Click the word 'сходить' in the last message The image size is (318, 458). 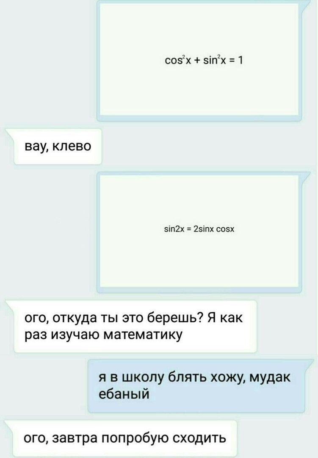pos(199,438)
